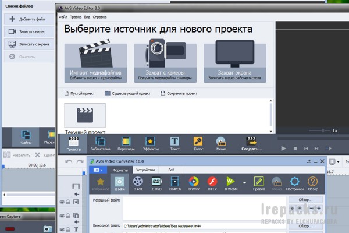Open Голос voice recording button
The height and width of the screenshot is (233, 349).
coord(198,144)
